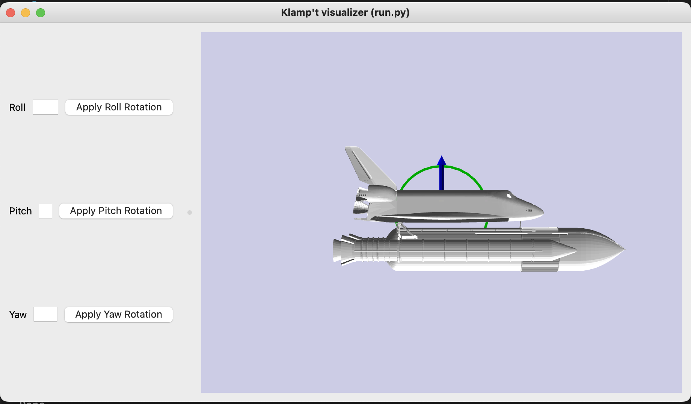Image resolution: width=691 pixels, height=404 pixels.
Task: Maximize the Klamp't visualizer window
Action: pyautogui.click(x=41, y=13)
